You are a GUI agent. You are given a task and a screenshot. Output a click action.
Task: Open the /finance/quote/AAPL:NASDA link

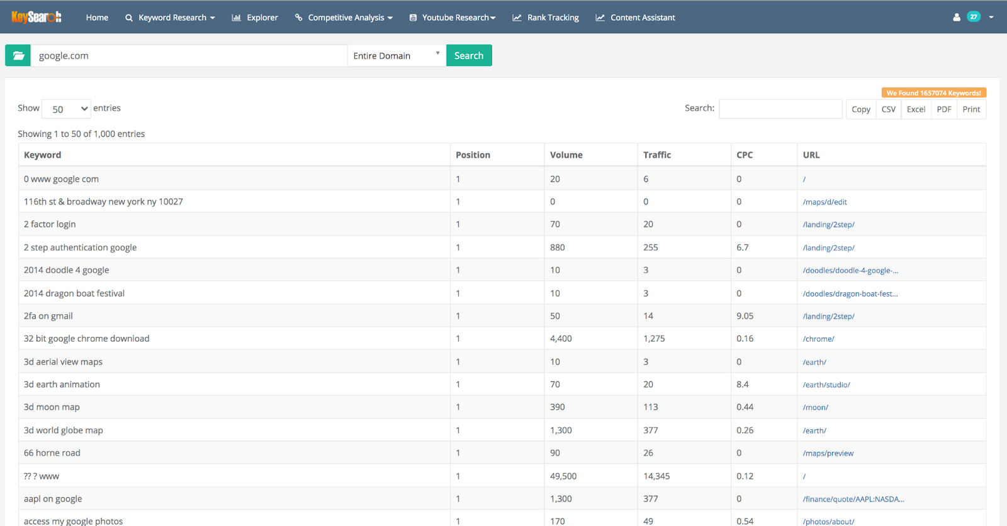click(853, 500)
